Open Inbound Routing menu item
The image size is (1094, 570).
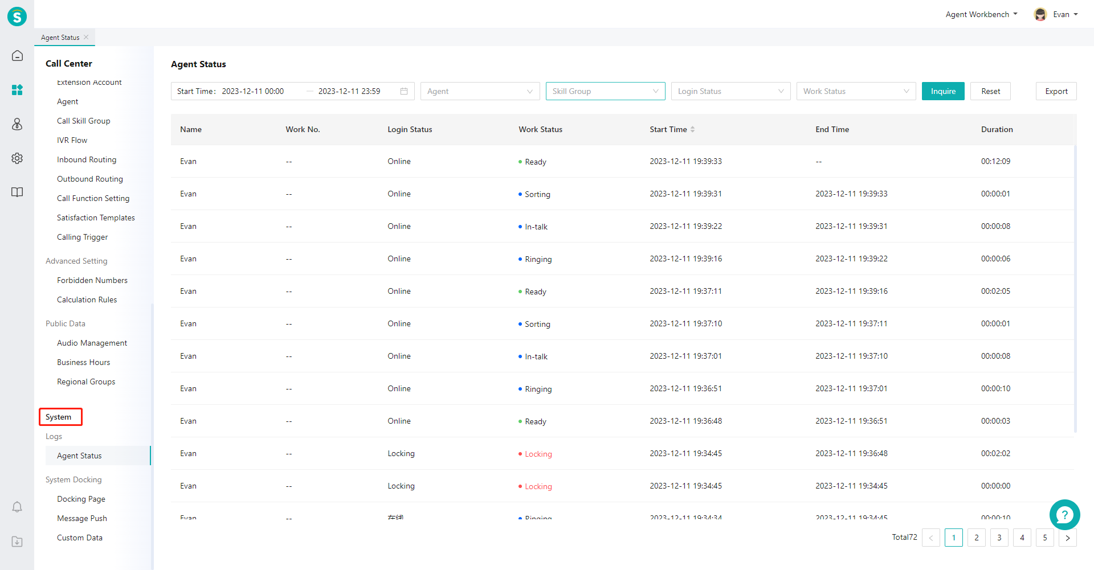pos(87,159)
